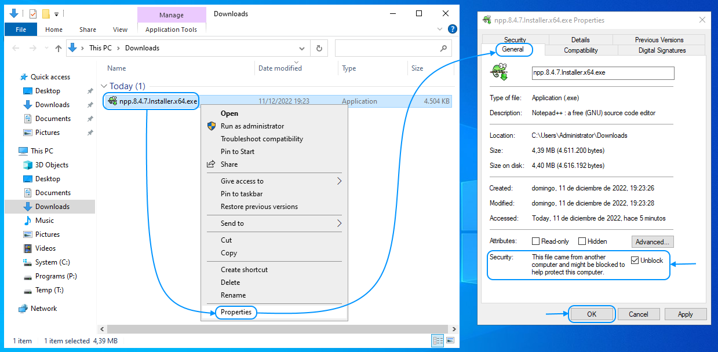Screen dimensions: 718x352
Task: Go back with the Back arrow in Explorer
Action: 16,48
